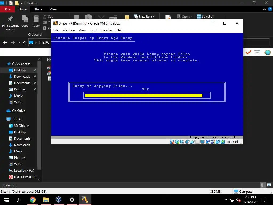Click the keyboard capture arrow indicator
The width and height of the screenshot is (273, 205).
tap(223, 142)
